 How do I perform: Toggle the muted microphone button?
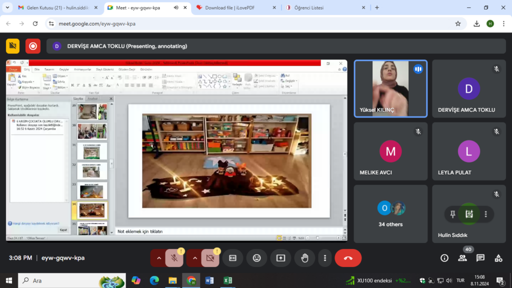pos(174,258)
